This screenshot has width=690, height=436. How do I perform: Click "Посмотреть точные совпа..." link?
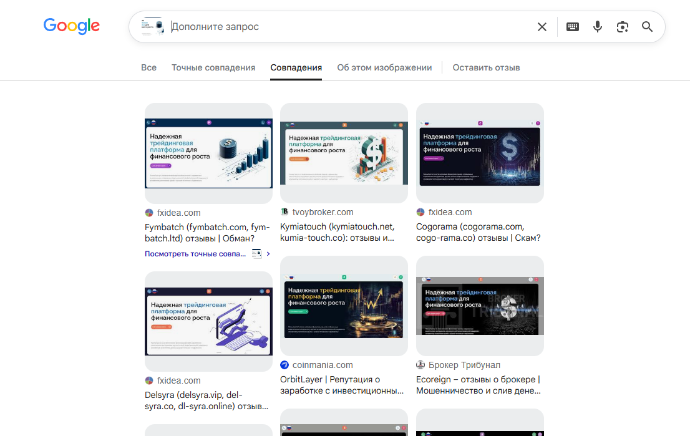coord(195,254)
